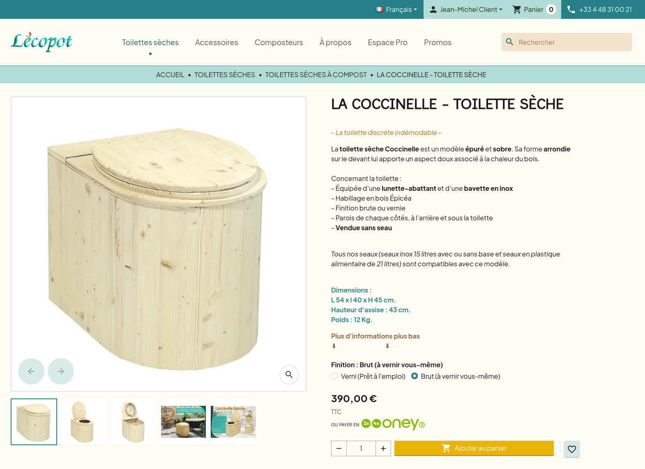Image resolution: width=645 pixels, height=469 pixels.
Task: Click the Lécopot logo to go home
Action: 41,42
